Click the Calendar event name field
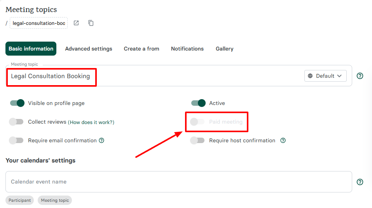Viewport: 372px width, 208px height. click(179, 182)
